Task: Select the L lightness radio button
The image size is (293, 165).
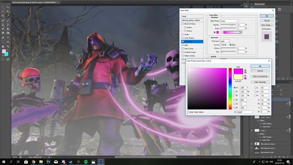Action: tap(255, 88)
